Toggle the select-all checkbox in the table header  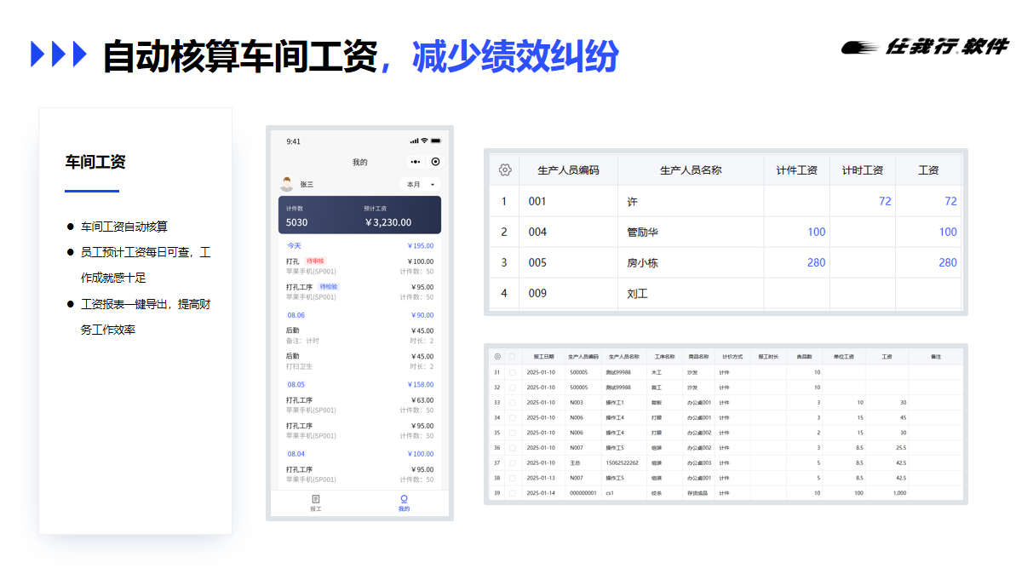(512, 357)
